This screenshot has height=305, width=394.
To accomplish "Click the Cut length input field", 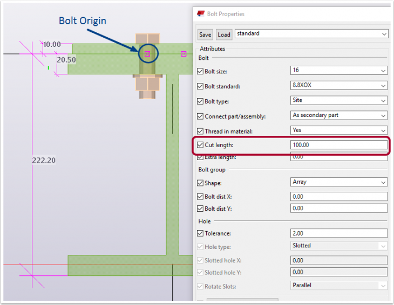I will [x=339, y=145].
